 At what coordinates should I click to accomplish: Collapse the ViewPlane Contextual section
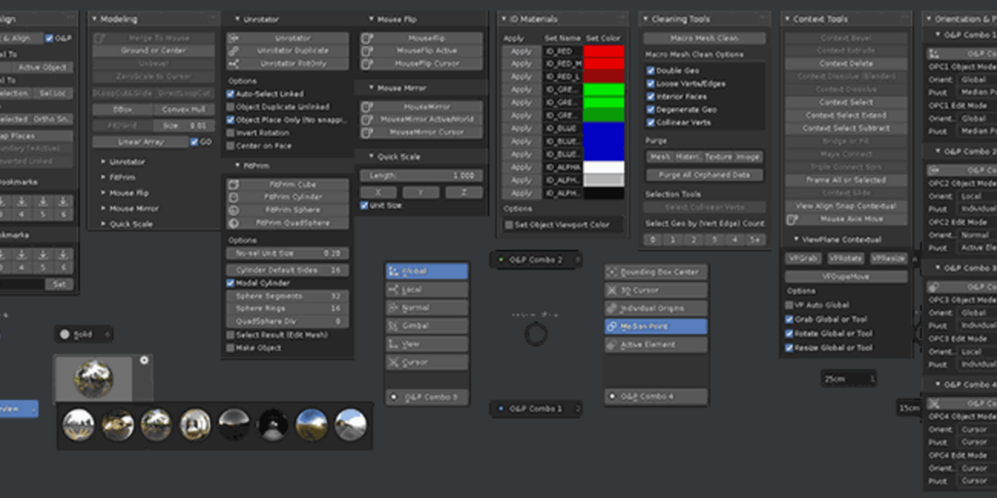pyautogui.click(x=796, y=239)
